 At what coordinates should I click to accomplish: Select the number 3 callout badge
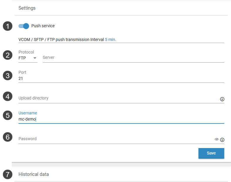point(8,75)
